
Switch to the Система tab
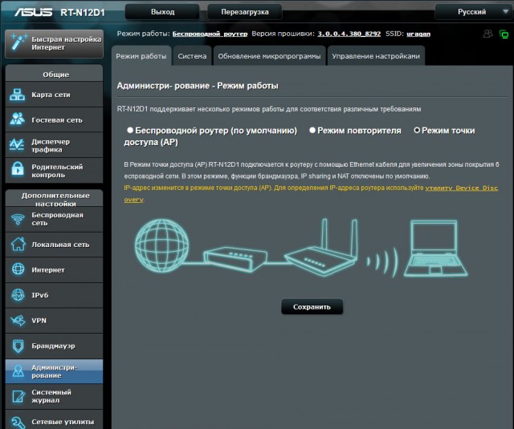[192, 56]
